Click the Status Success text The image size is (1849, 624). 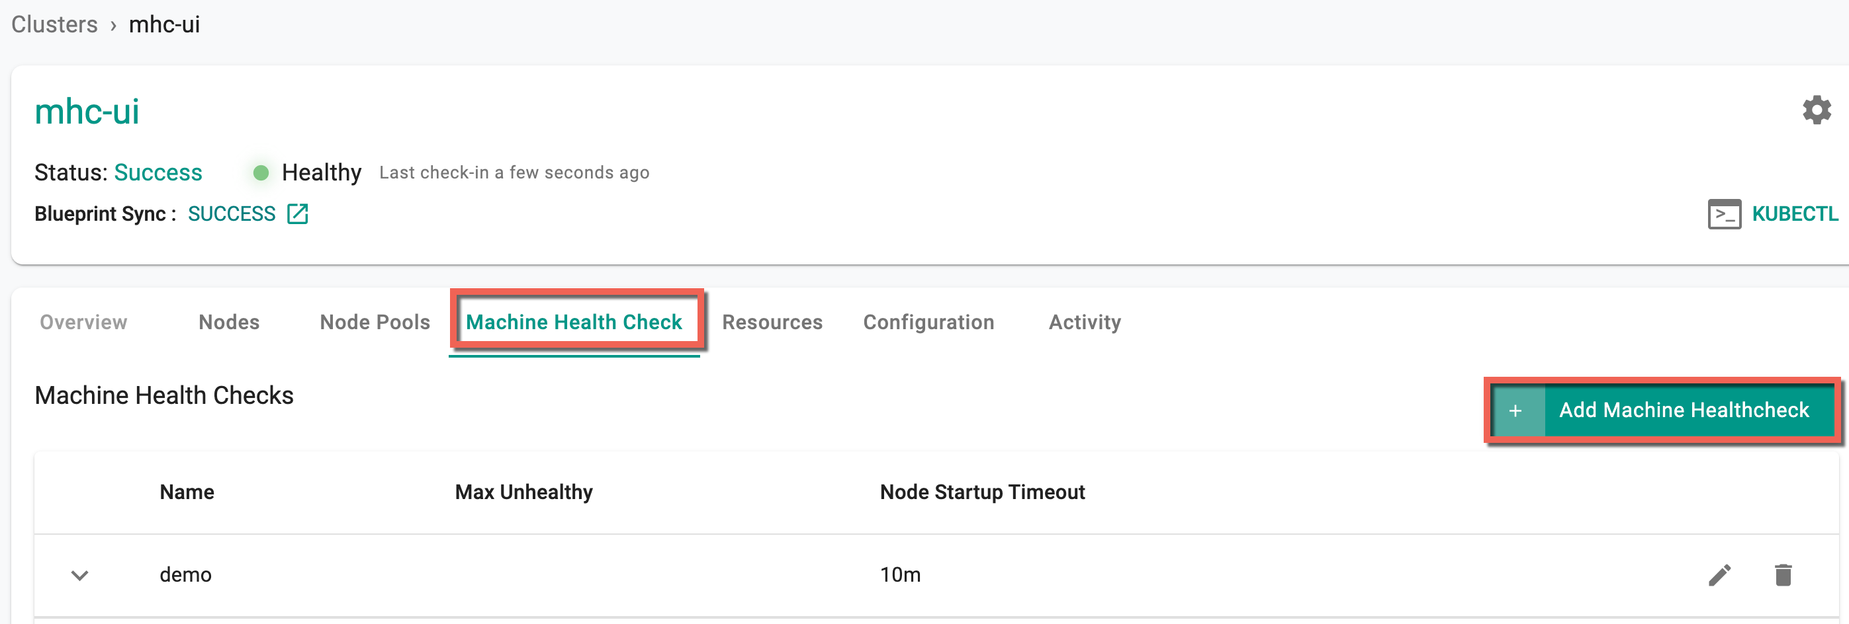(x=158, y=173)
